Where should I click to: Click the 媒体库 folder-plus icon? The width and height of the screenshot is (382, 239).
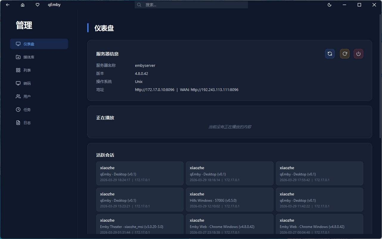pyautogui.click(x=18, y=57)
